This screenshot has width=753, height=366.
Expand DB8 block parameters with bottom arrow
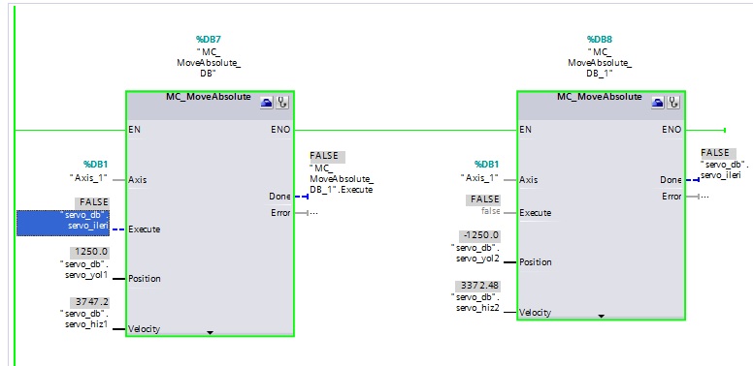coord(601,317)
